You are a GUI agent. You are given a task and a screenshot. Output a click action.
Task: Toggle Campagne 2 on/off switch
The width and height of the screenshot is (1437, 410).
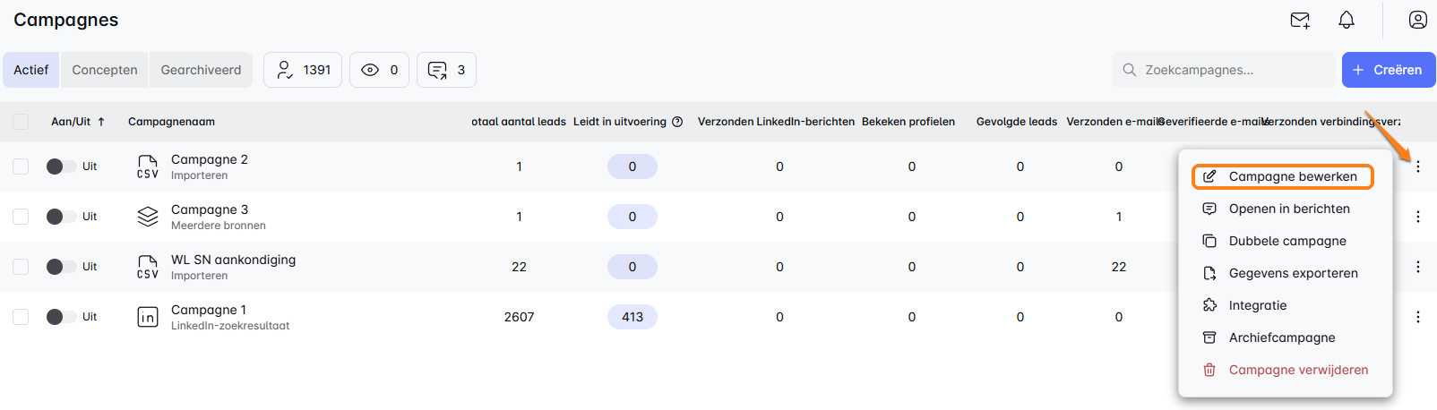tap(61, 167)
